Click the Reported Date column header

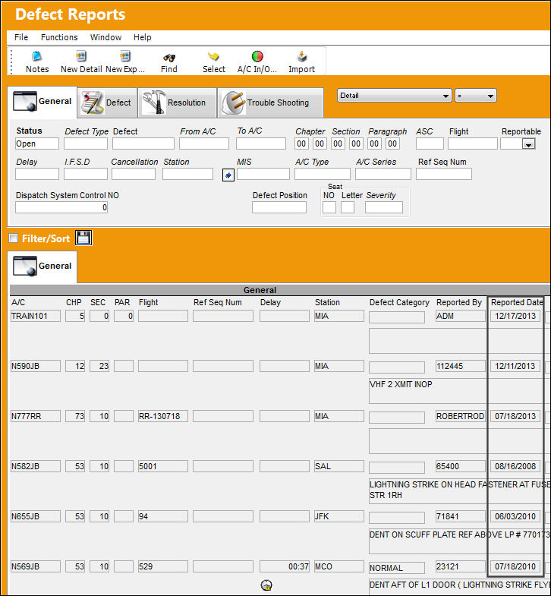coord(517,303)
